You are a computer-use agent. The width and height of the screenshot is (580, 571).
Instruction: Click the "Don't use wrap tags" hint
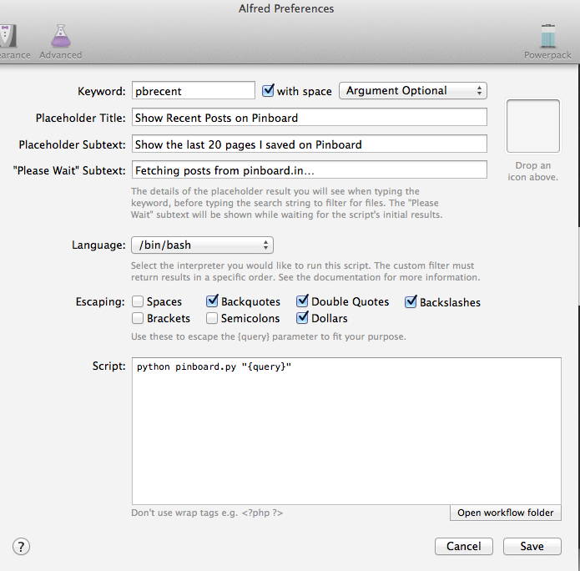207,513
